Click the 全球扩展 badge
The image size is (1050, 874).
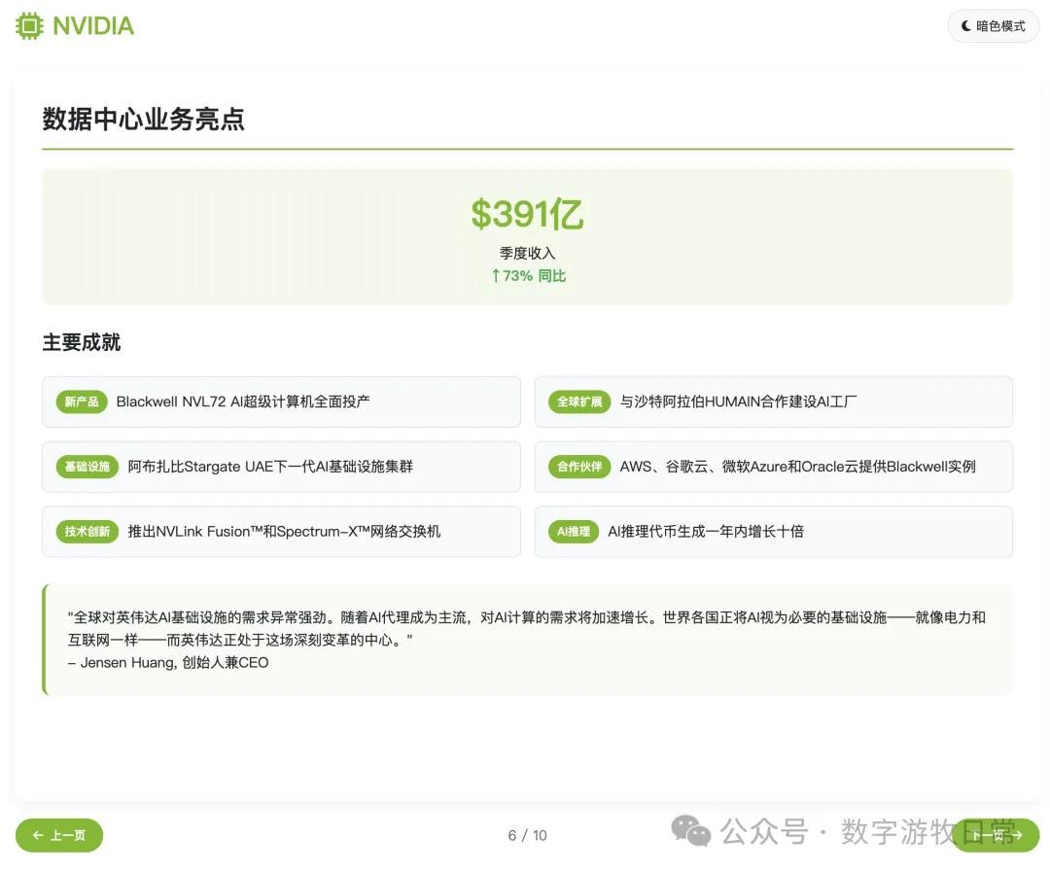point(579,402)
